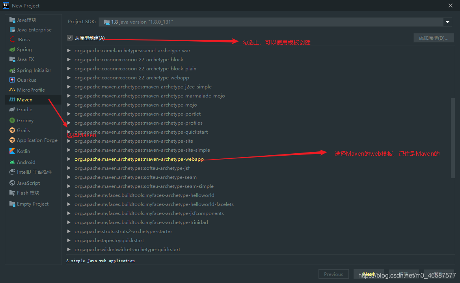Click the Previous button
460x283 pixels.
tap(333, 274)
